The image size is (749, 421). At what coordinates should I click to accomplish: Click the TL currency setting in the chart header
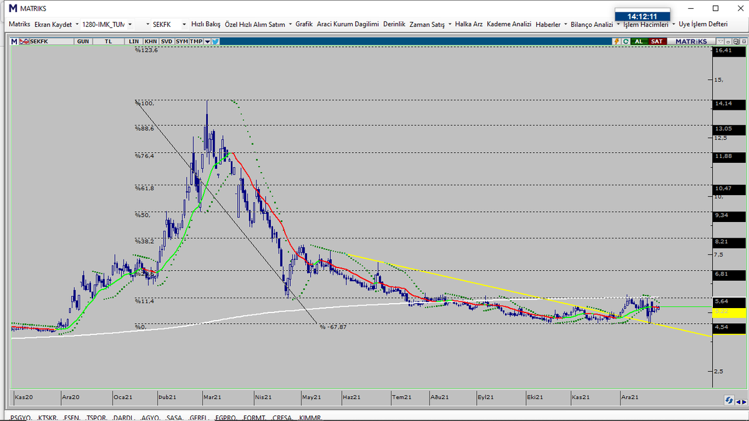tap(109, 41)
